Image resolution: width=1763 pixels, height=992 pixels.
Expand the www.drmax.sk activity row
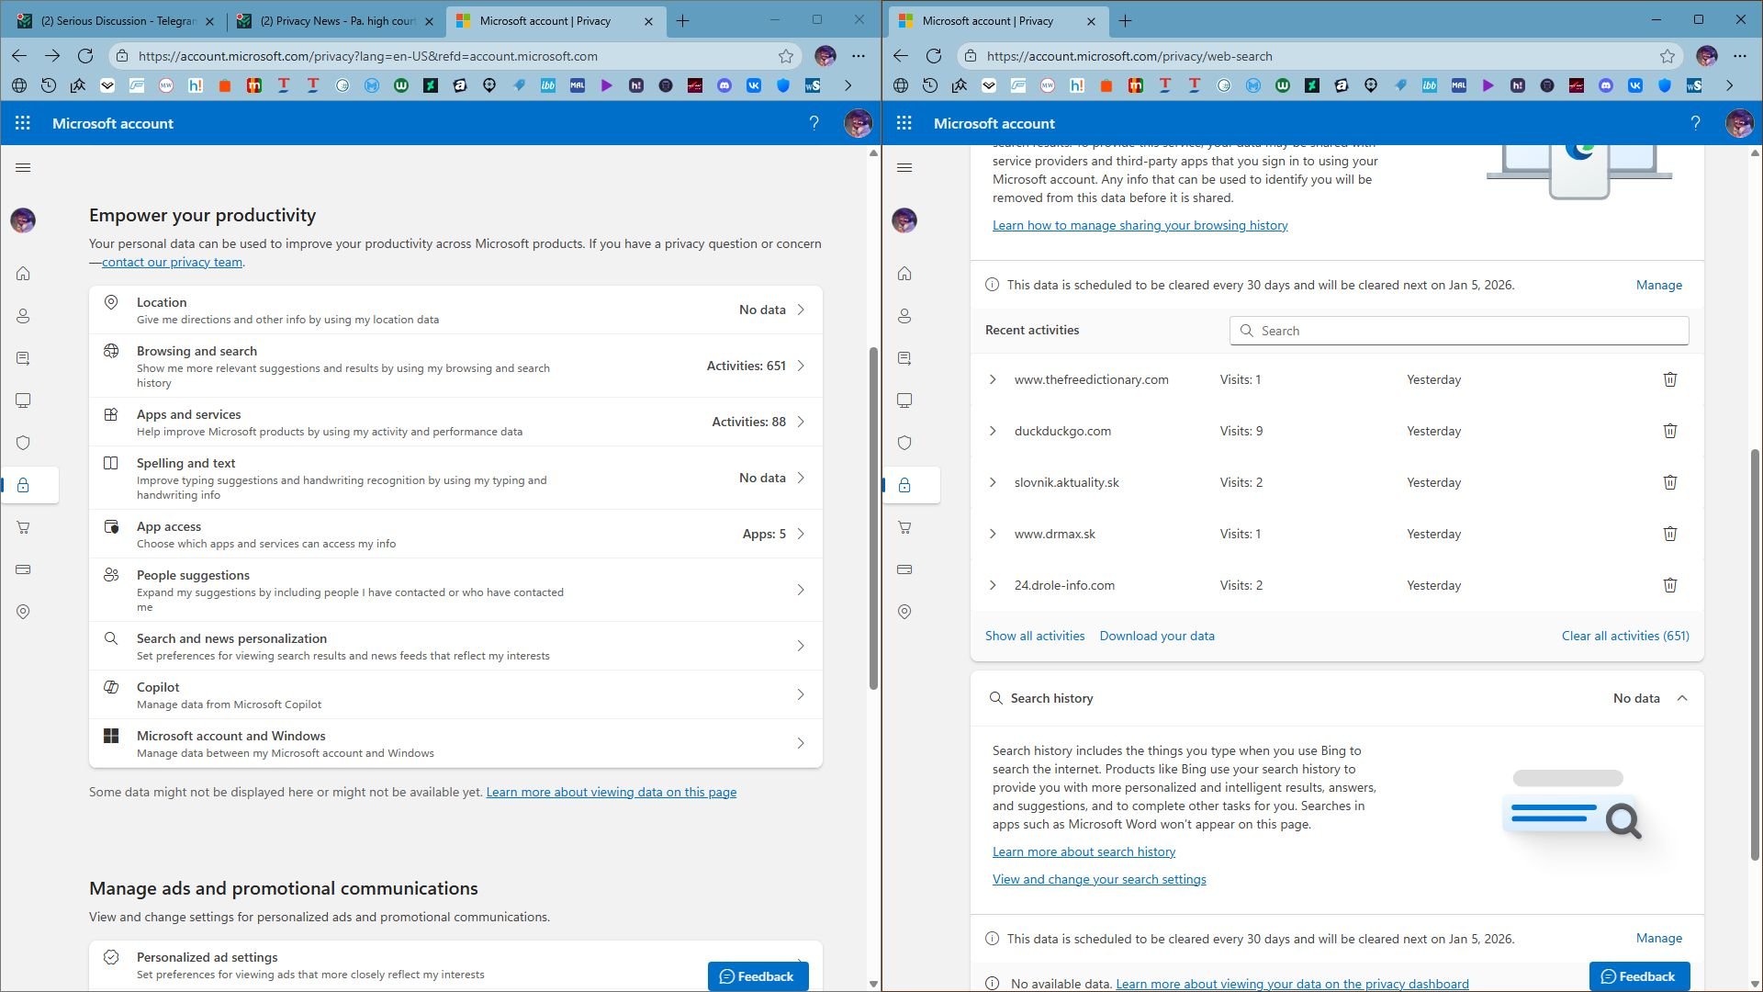coord(993,534)
